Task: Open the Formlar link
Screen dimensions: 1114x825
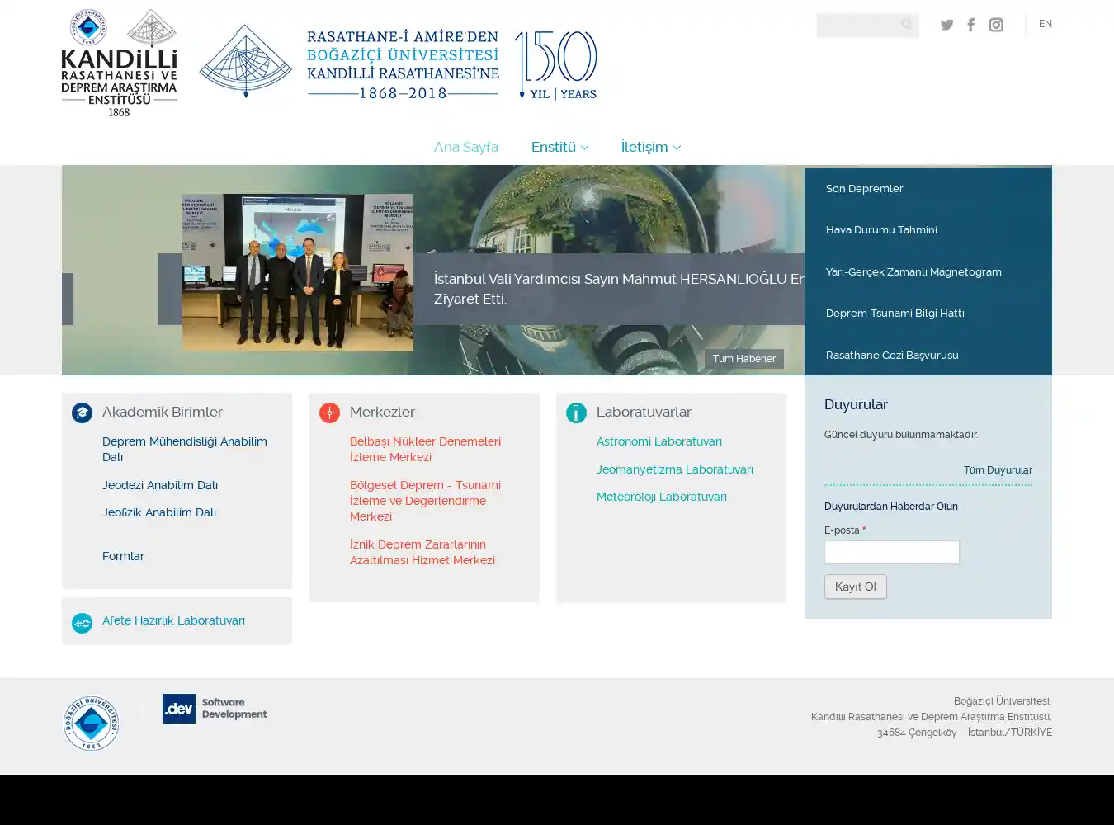Action: coord(123,556)
